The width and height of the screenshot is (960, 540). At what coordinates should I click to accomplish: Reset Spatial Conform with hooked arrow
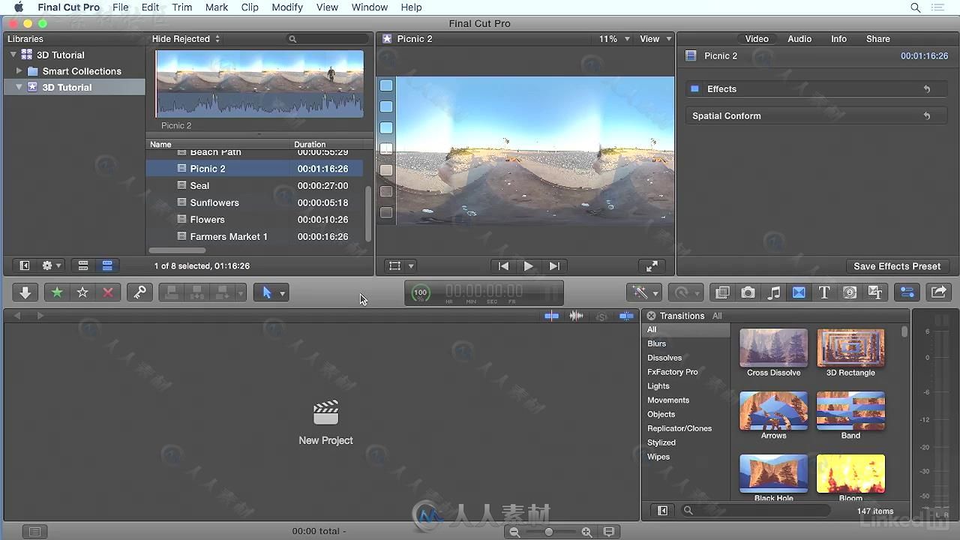927,116
